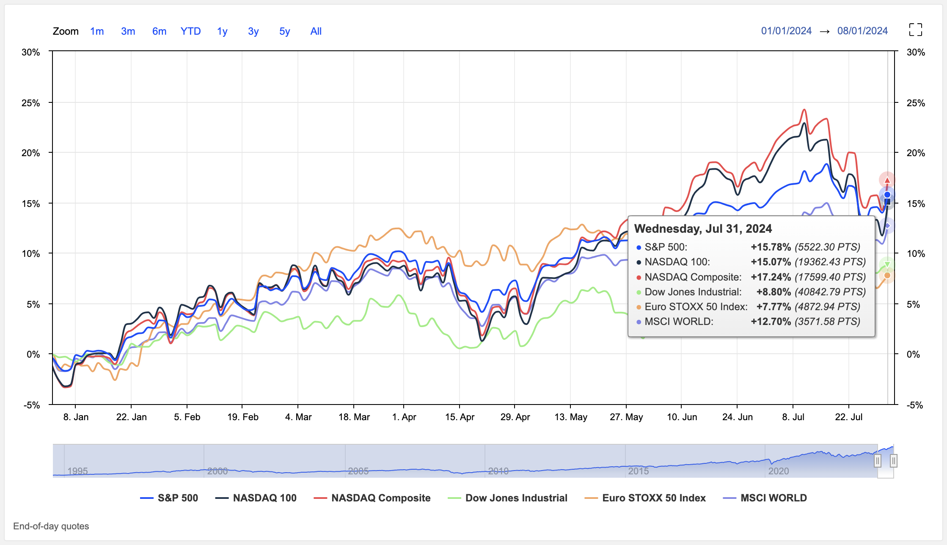Click the NASDAQ 100 +15.07% tooltip row
The width and height of the screenshot is (947, 545).
tap(751, 262)
